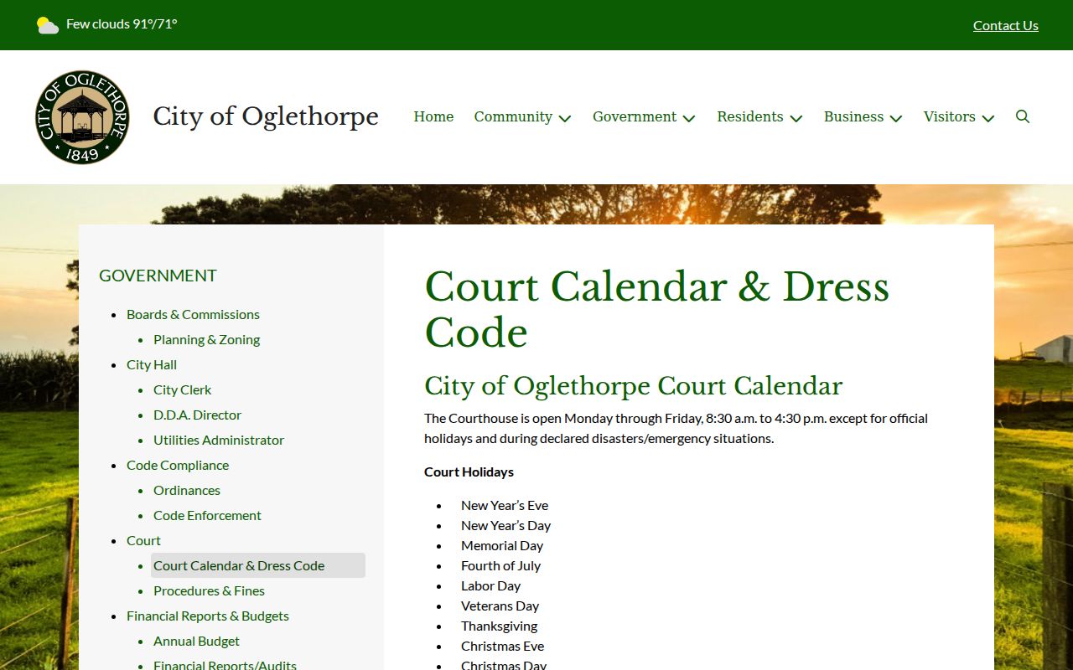Open the Procedures & Fines page
Image resolution: width=1073 pixels, height=670 pixels.
click(x=209, y=590)
